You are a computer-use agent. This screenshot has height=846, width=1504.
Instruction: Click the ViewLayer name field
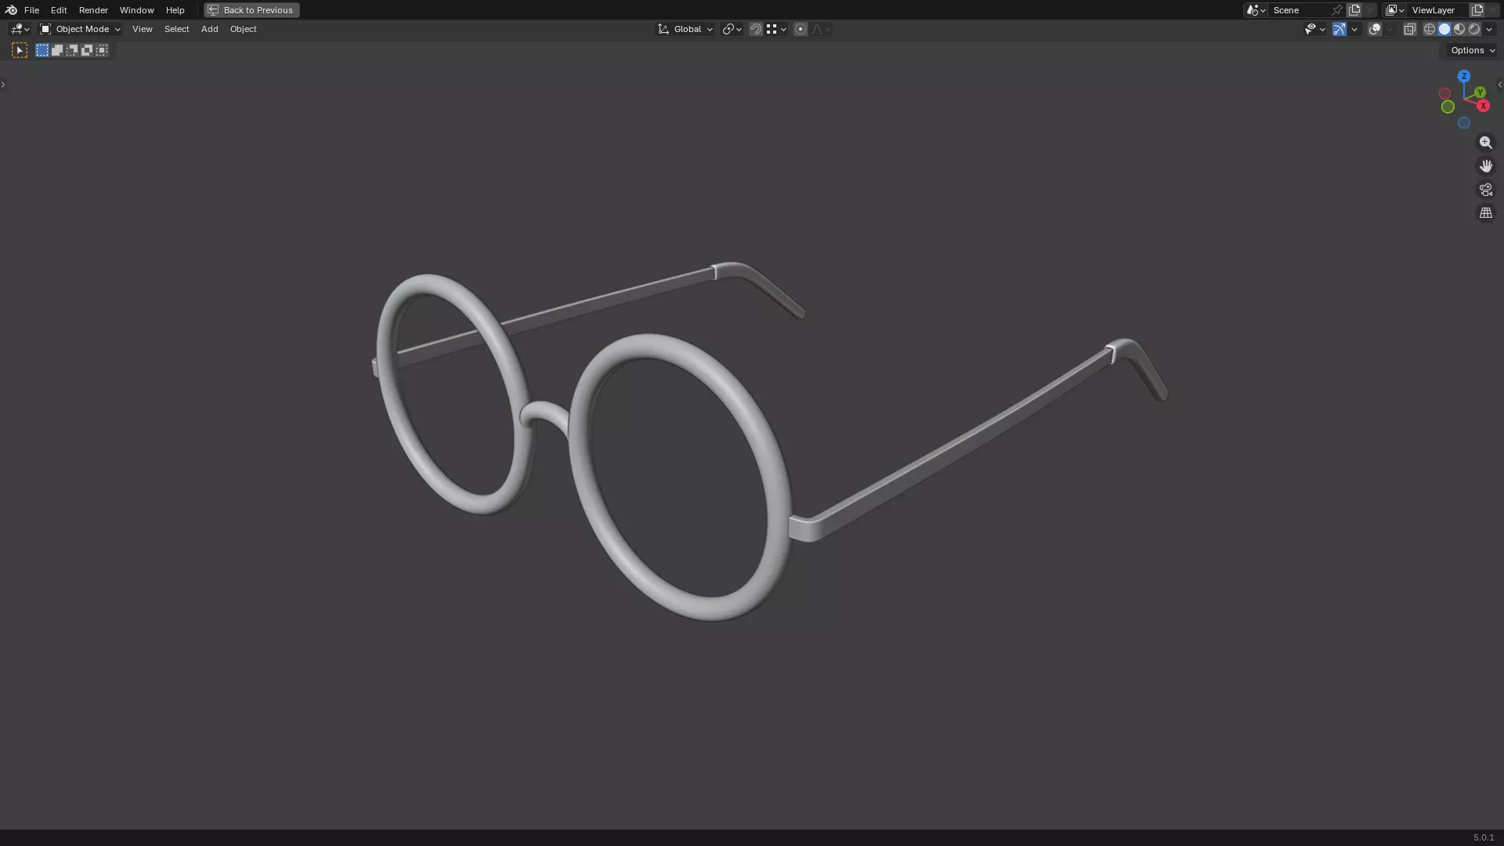click(1438, 10)
